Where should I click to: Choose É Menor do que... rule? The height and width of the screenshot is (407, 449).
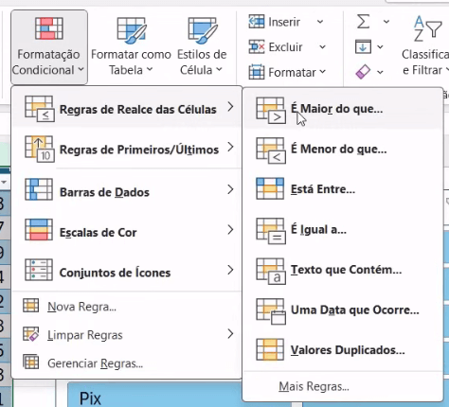pos(343,149)
